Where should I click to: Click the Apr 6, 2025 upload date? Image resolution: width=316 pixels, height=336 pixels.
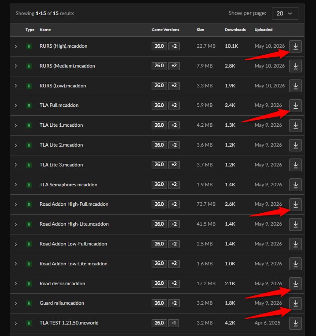[x=268, y=323]
